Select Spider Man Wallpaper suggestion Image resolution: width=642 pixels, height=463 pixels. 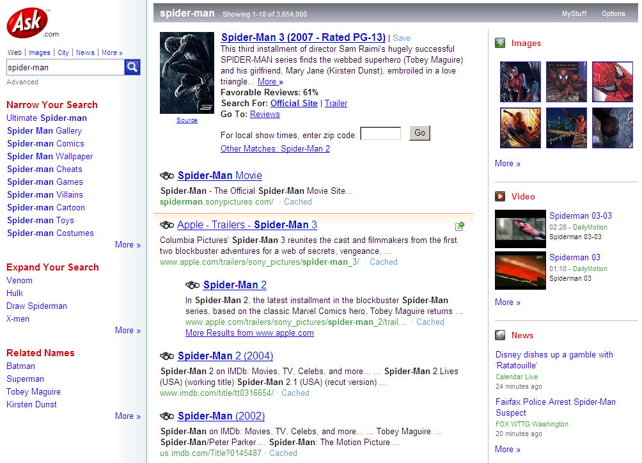50,157
